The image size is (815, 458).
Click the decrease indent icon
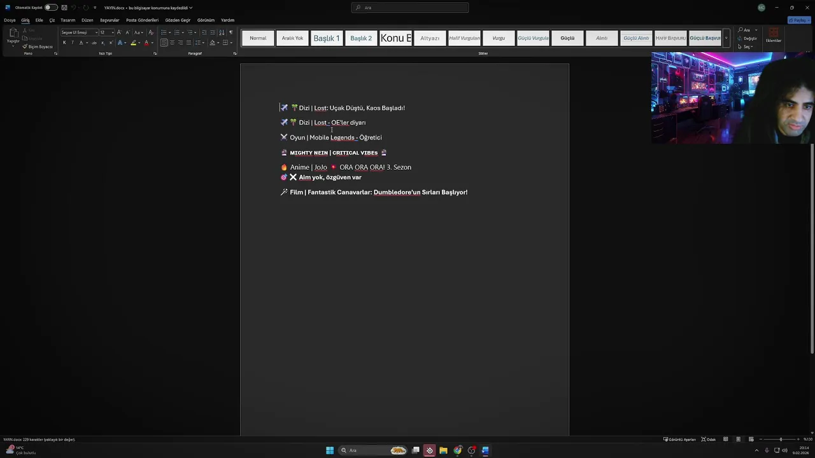click(x=204, y=32)
